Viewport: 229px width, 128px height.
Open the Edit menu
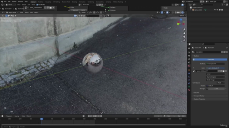pyautogui.click(x=9, y=1)
